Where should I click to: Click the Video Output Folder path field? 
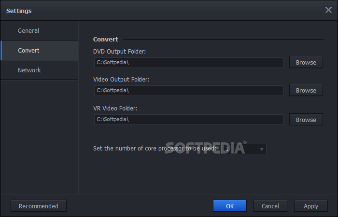(189, 91)
